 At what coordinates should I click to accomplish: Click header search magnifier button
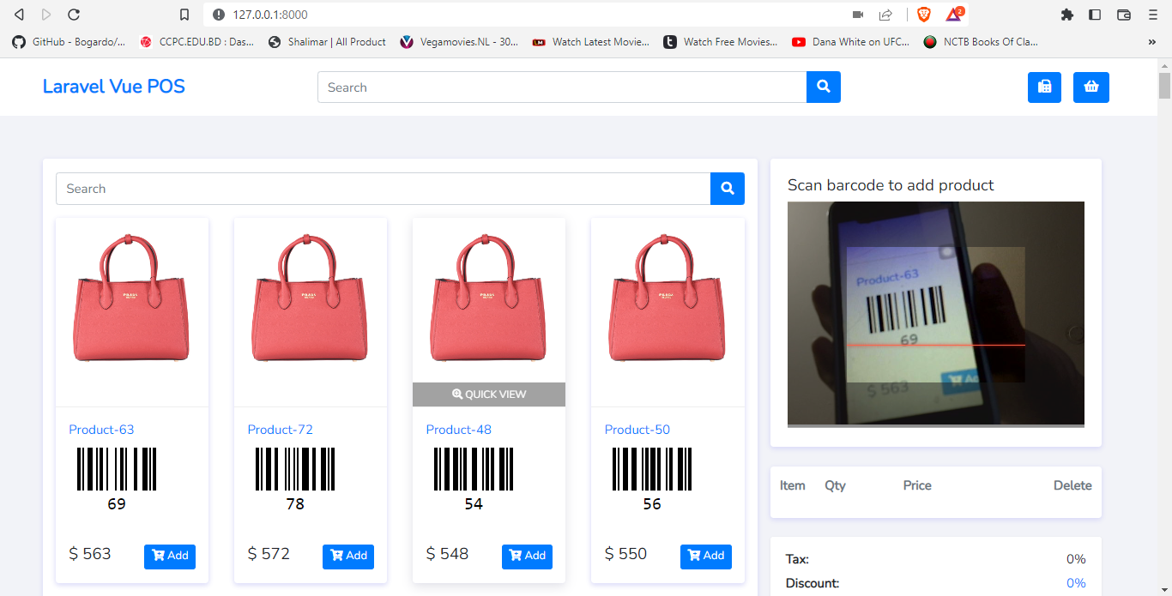(x=824, y=87)
